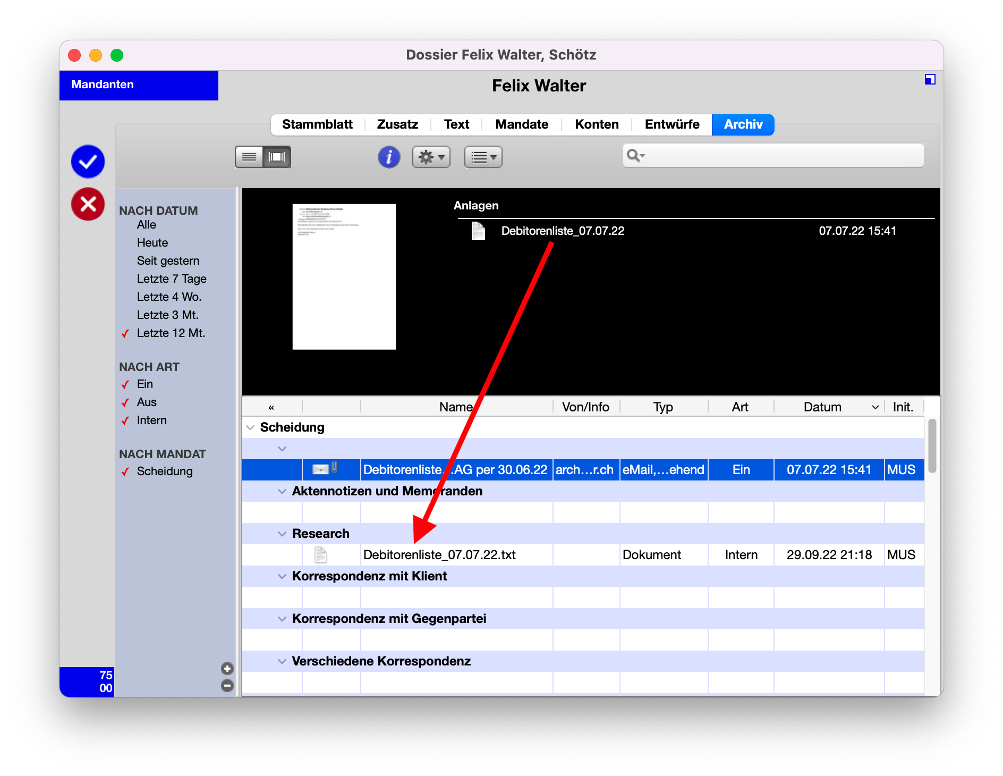Viewport: 1003px width, 776px height.
Task: Toggle the Letzte 12 Mt. filter
Action: 171,333
